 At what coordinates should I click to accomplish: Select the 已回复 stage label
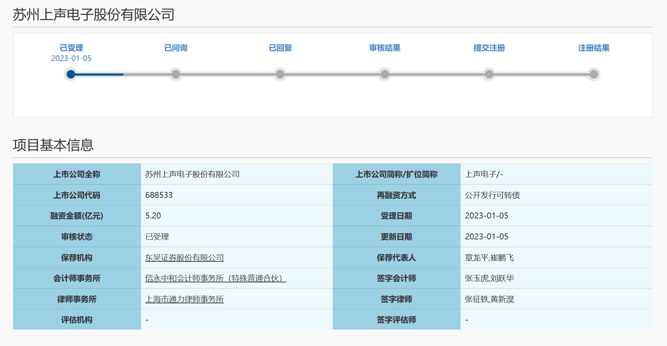(280, 48)
